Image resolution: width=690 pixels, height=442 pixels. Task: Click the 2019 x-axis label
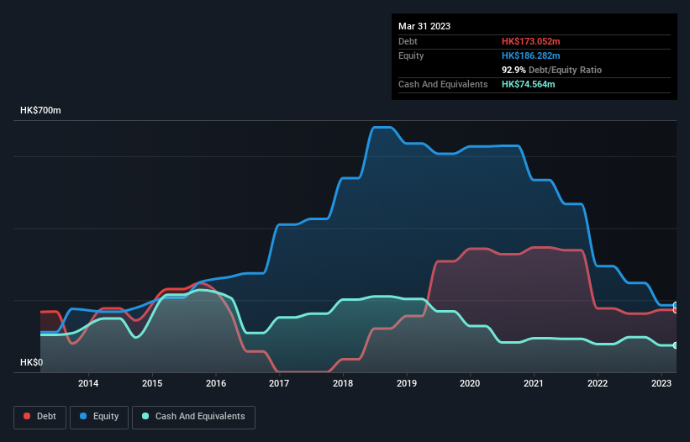407,383
